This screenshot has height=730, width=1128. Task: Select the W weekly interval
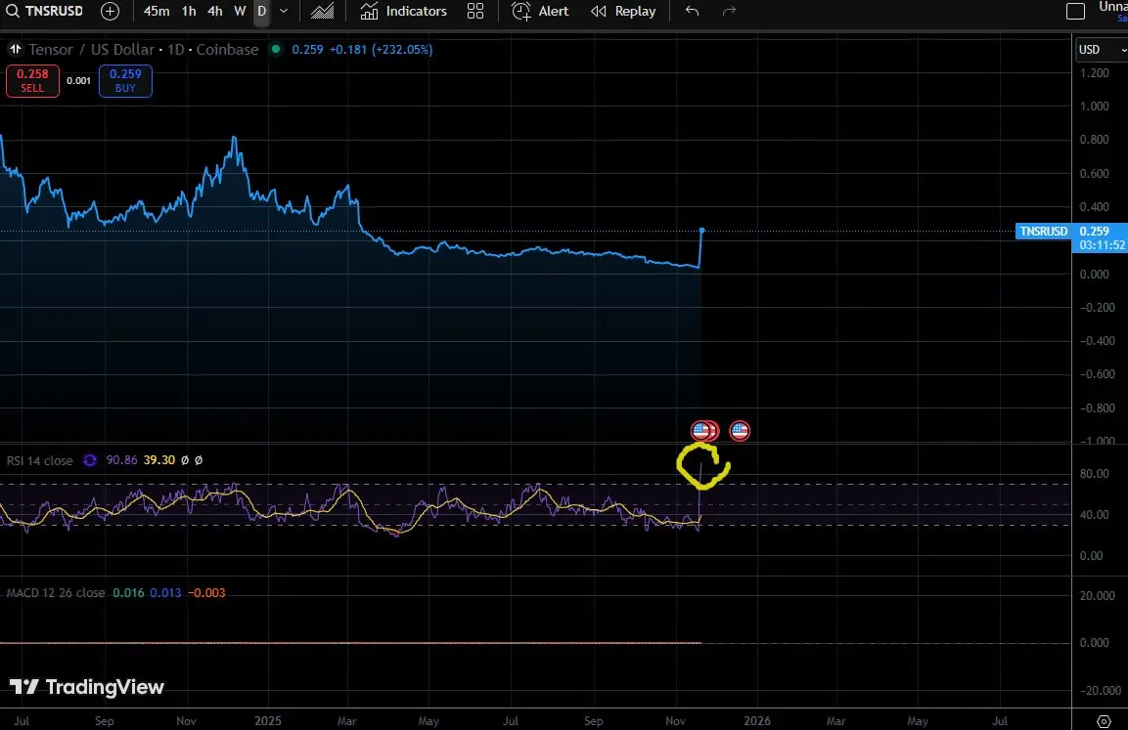pyautogui.click(x=240, y=12)
